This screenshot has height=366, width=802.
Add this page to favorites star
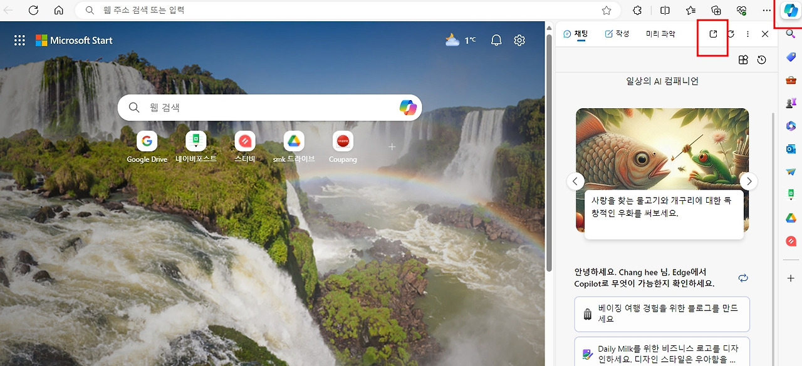tap(607, 11)
